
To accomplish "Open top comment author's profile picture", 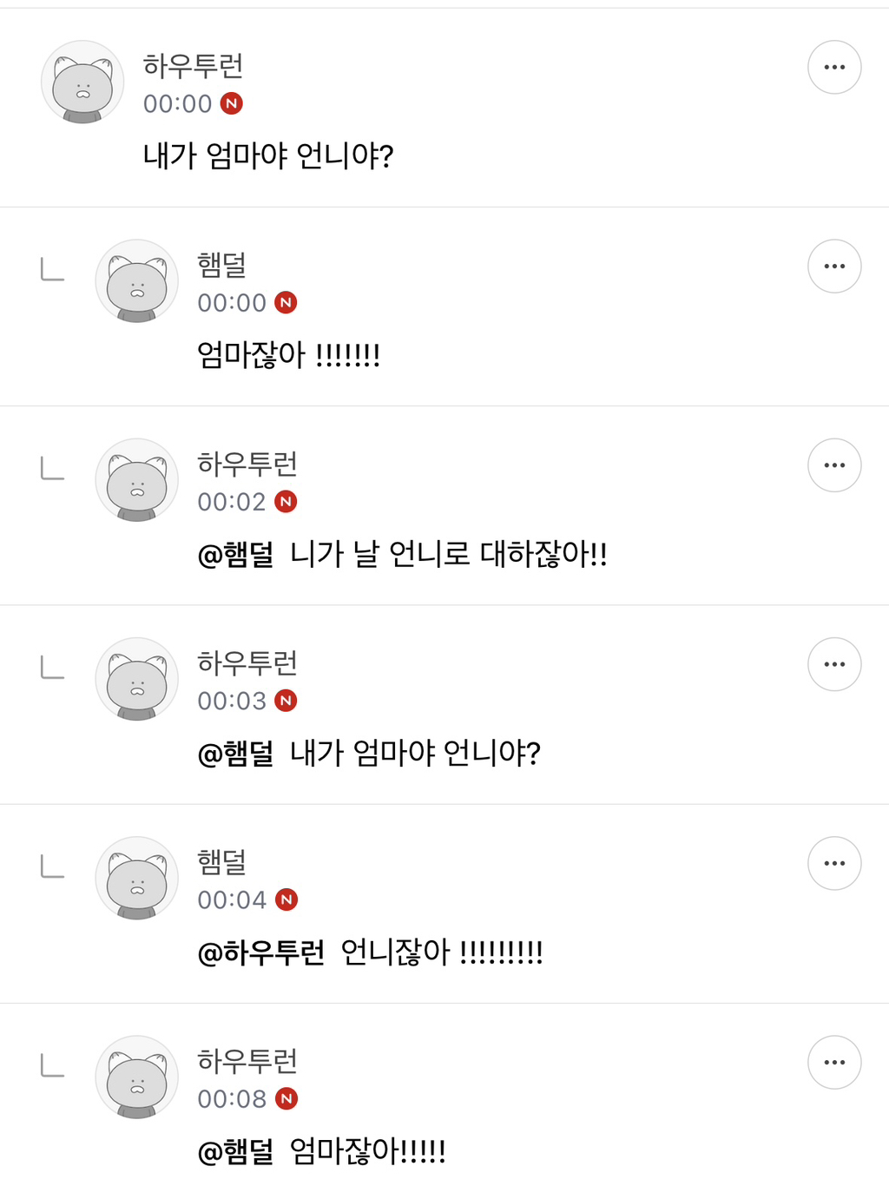I will (82, 82).
